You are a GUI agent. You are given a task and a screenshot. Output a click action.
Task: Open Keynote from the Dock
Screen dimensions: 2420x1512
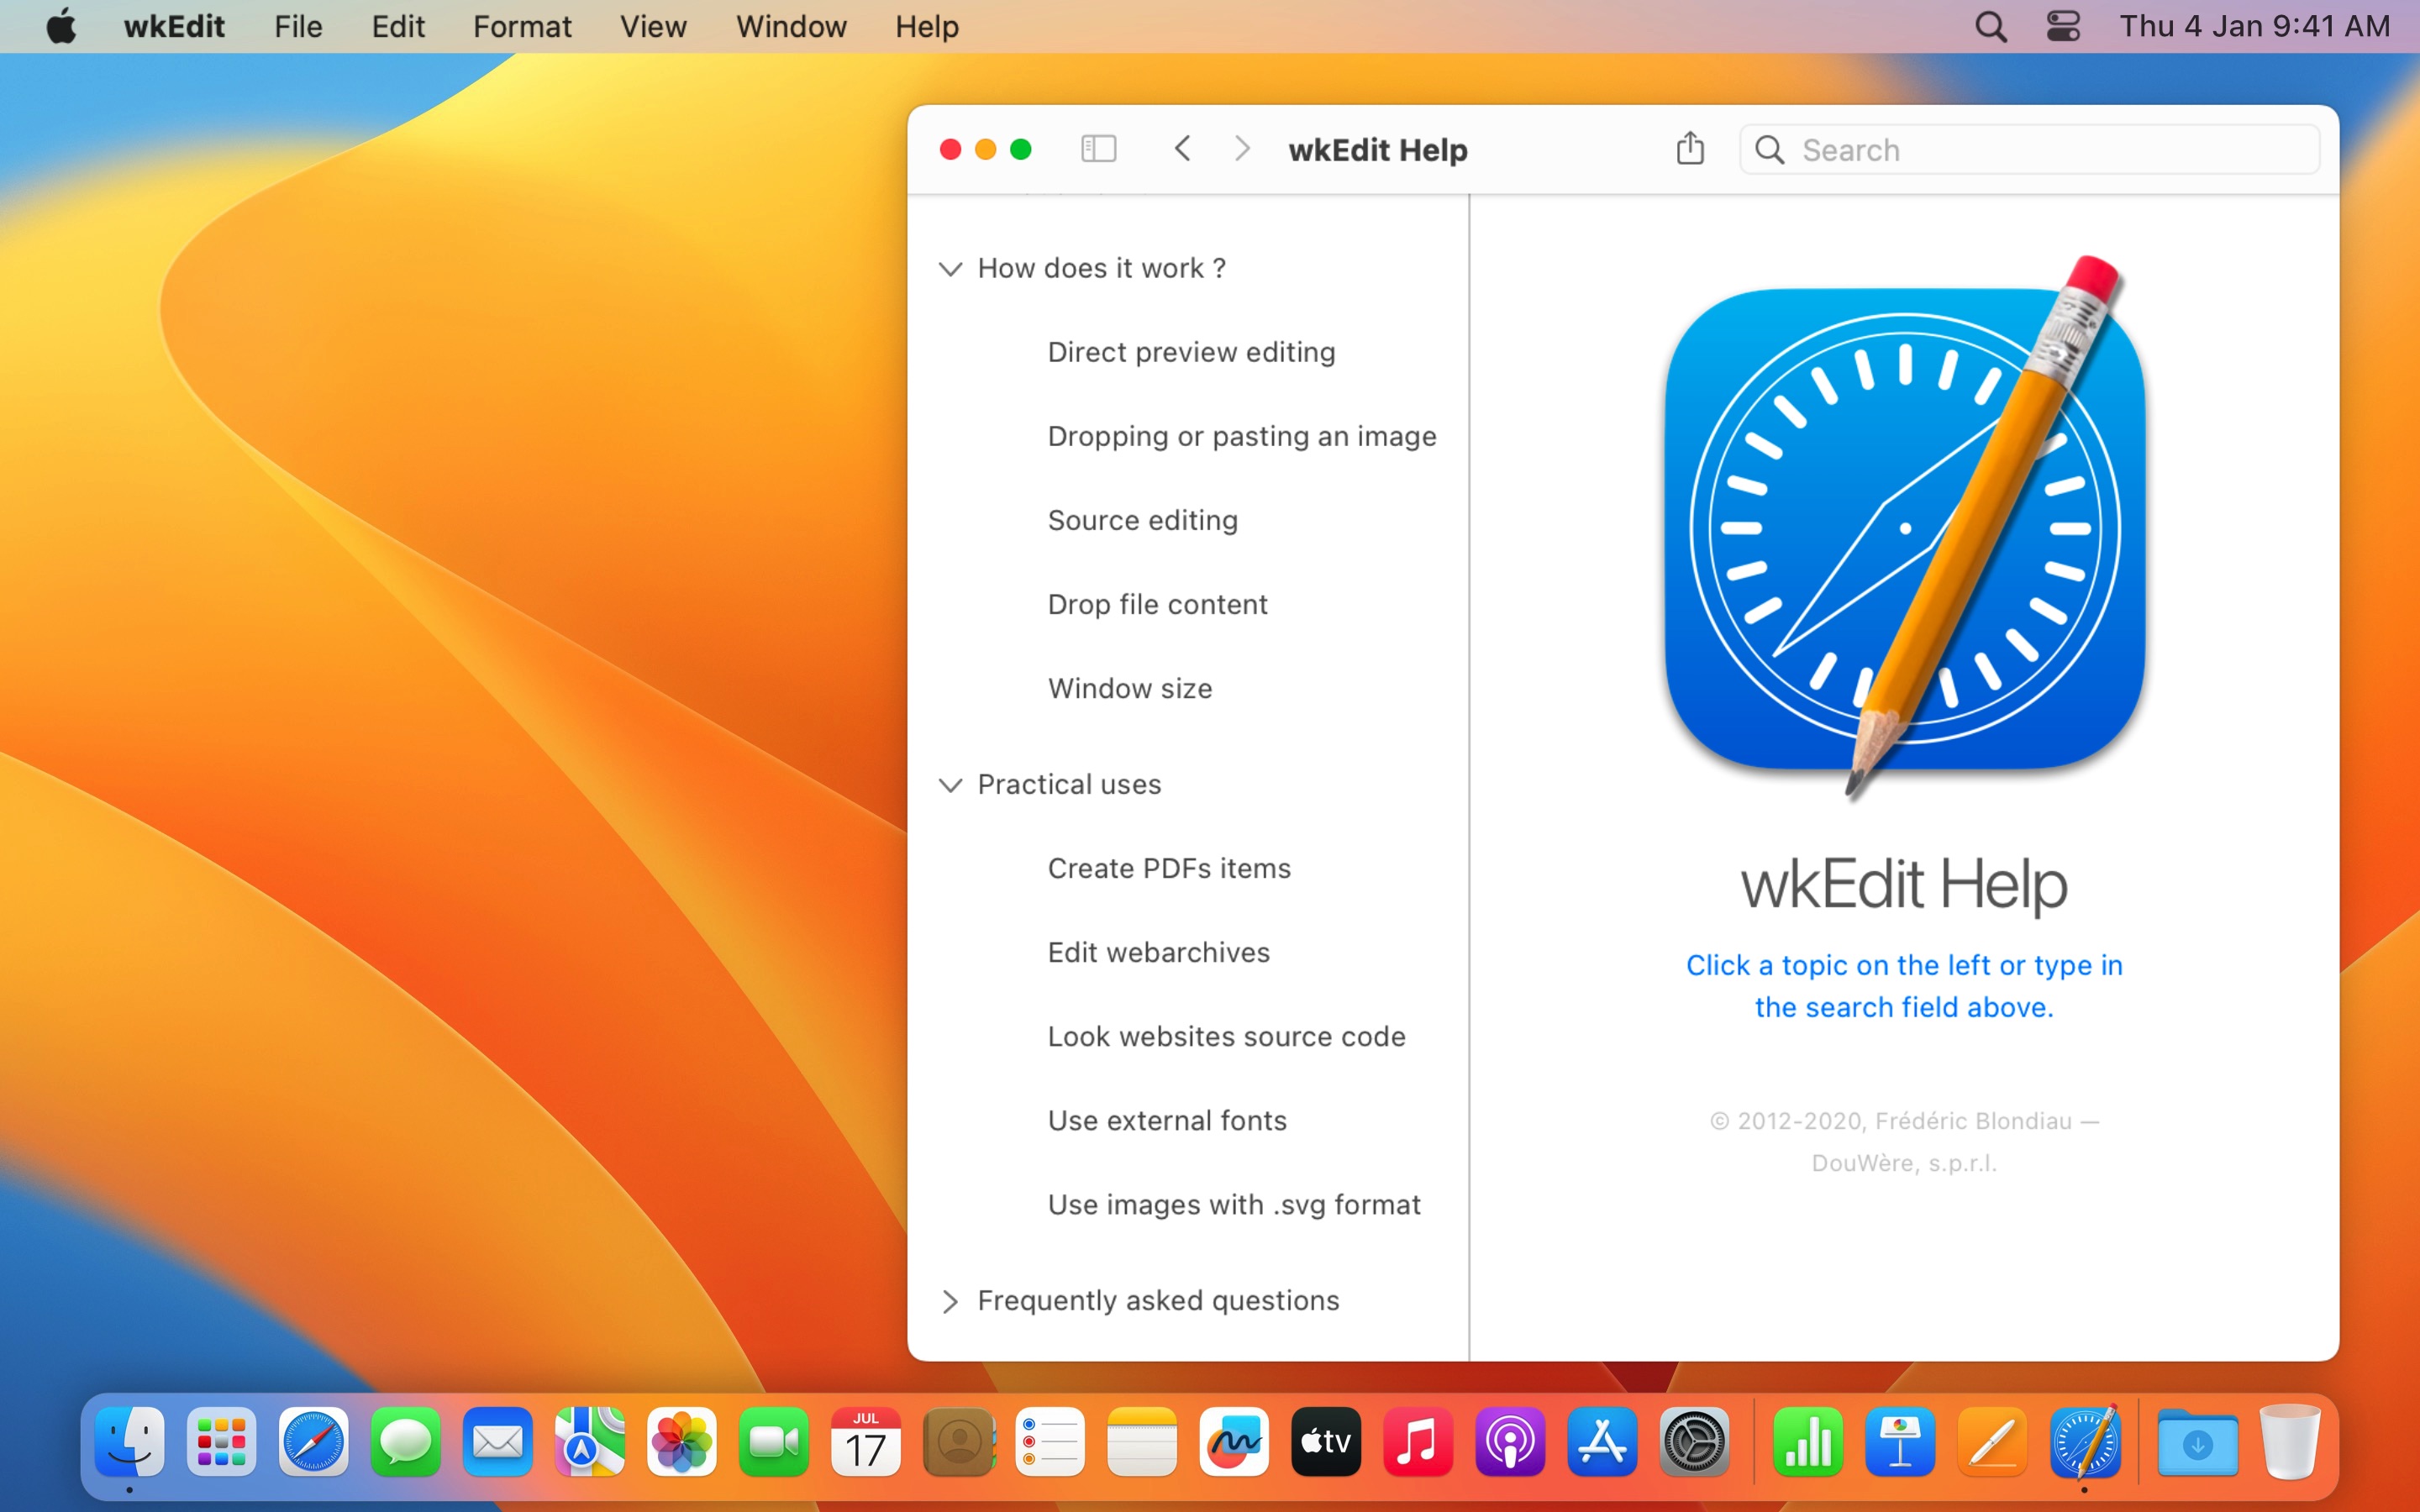pos(1900,1442)
